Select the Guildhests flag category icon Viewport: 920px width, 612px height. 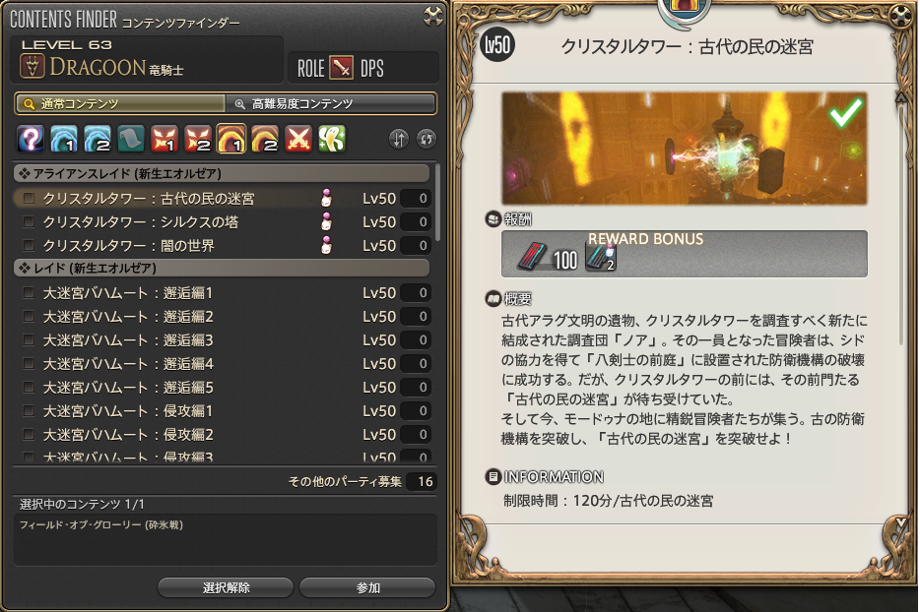[x=131, y=139]
